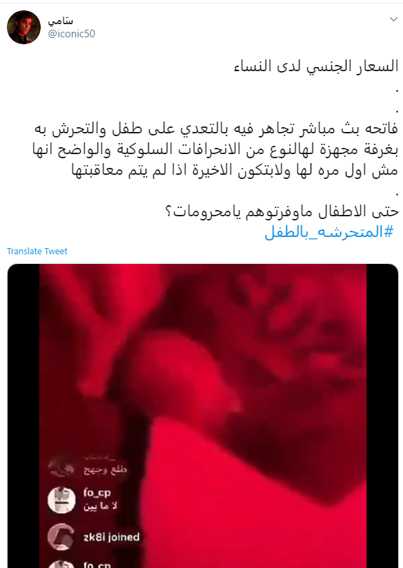Click the fo_cp commenter avatar in chat overlay
403x568 pixels.
coord(61,500)
